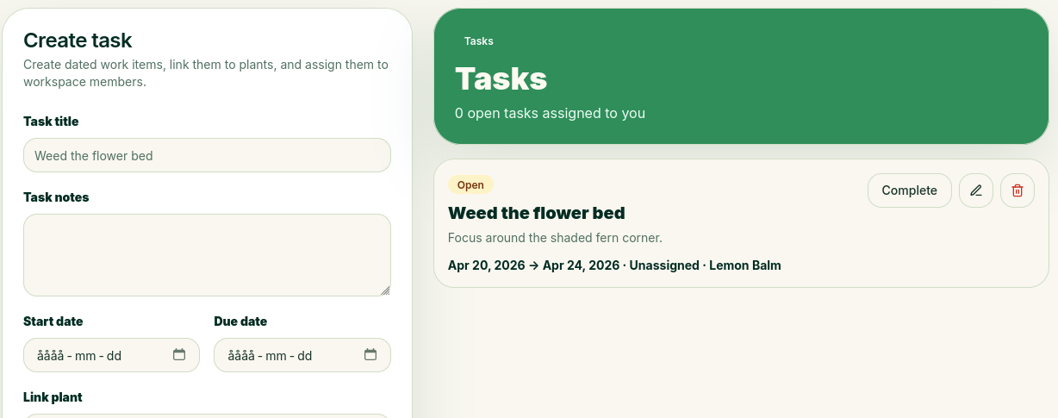This screenshot has height=418, width=1058.
Task: Click the large Tasks banner title
Action: click(x=501, y=78)
